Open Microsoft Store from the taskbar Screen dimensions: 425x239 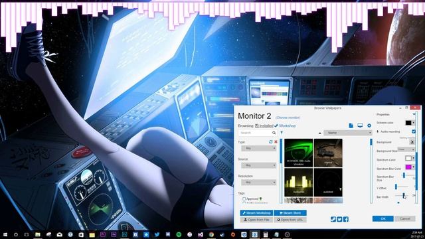(81, 234)
